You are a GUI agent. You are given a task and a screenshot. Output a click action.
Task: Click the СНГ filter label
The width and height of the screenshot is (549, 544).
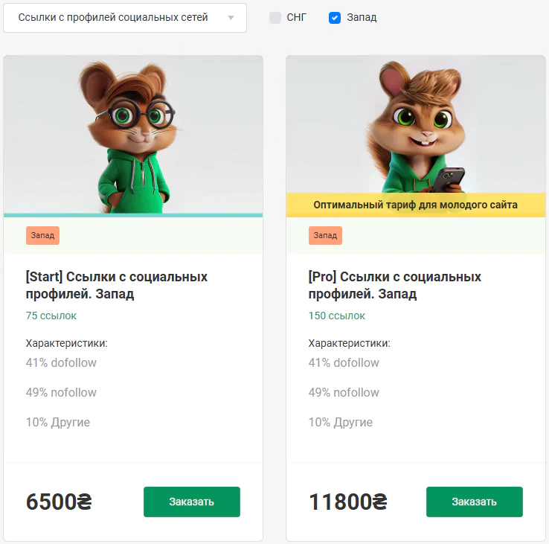(296, 17)
